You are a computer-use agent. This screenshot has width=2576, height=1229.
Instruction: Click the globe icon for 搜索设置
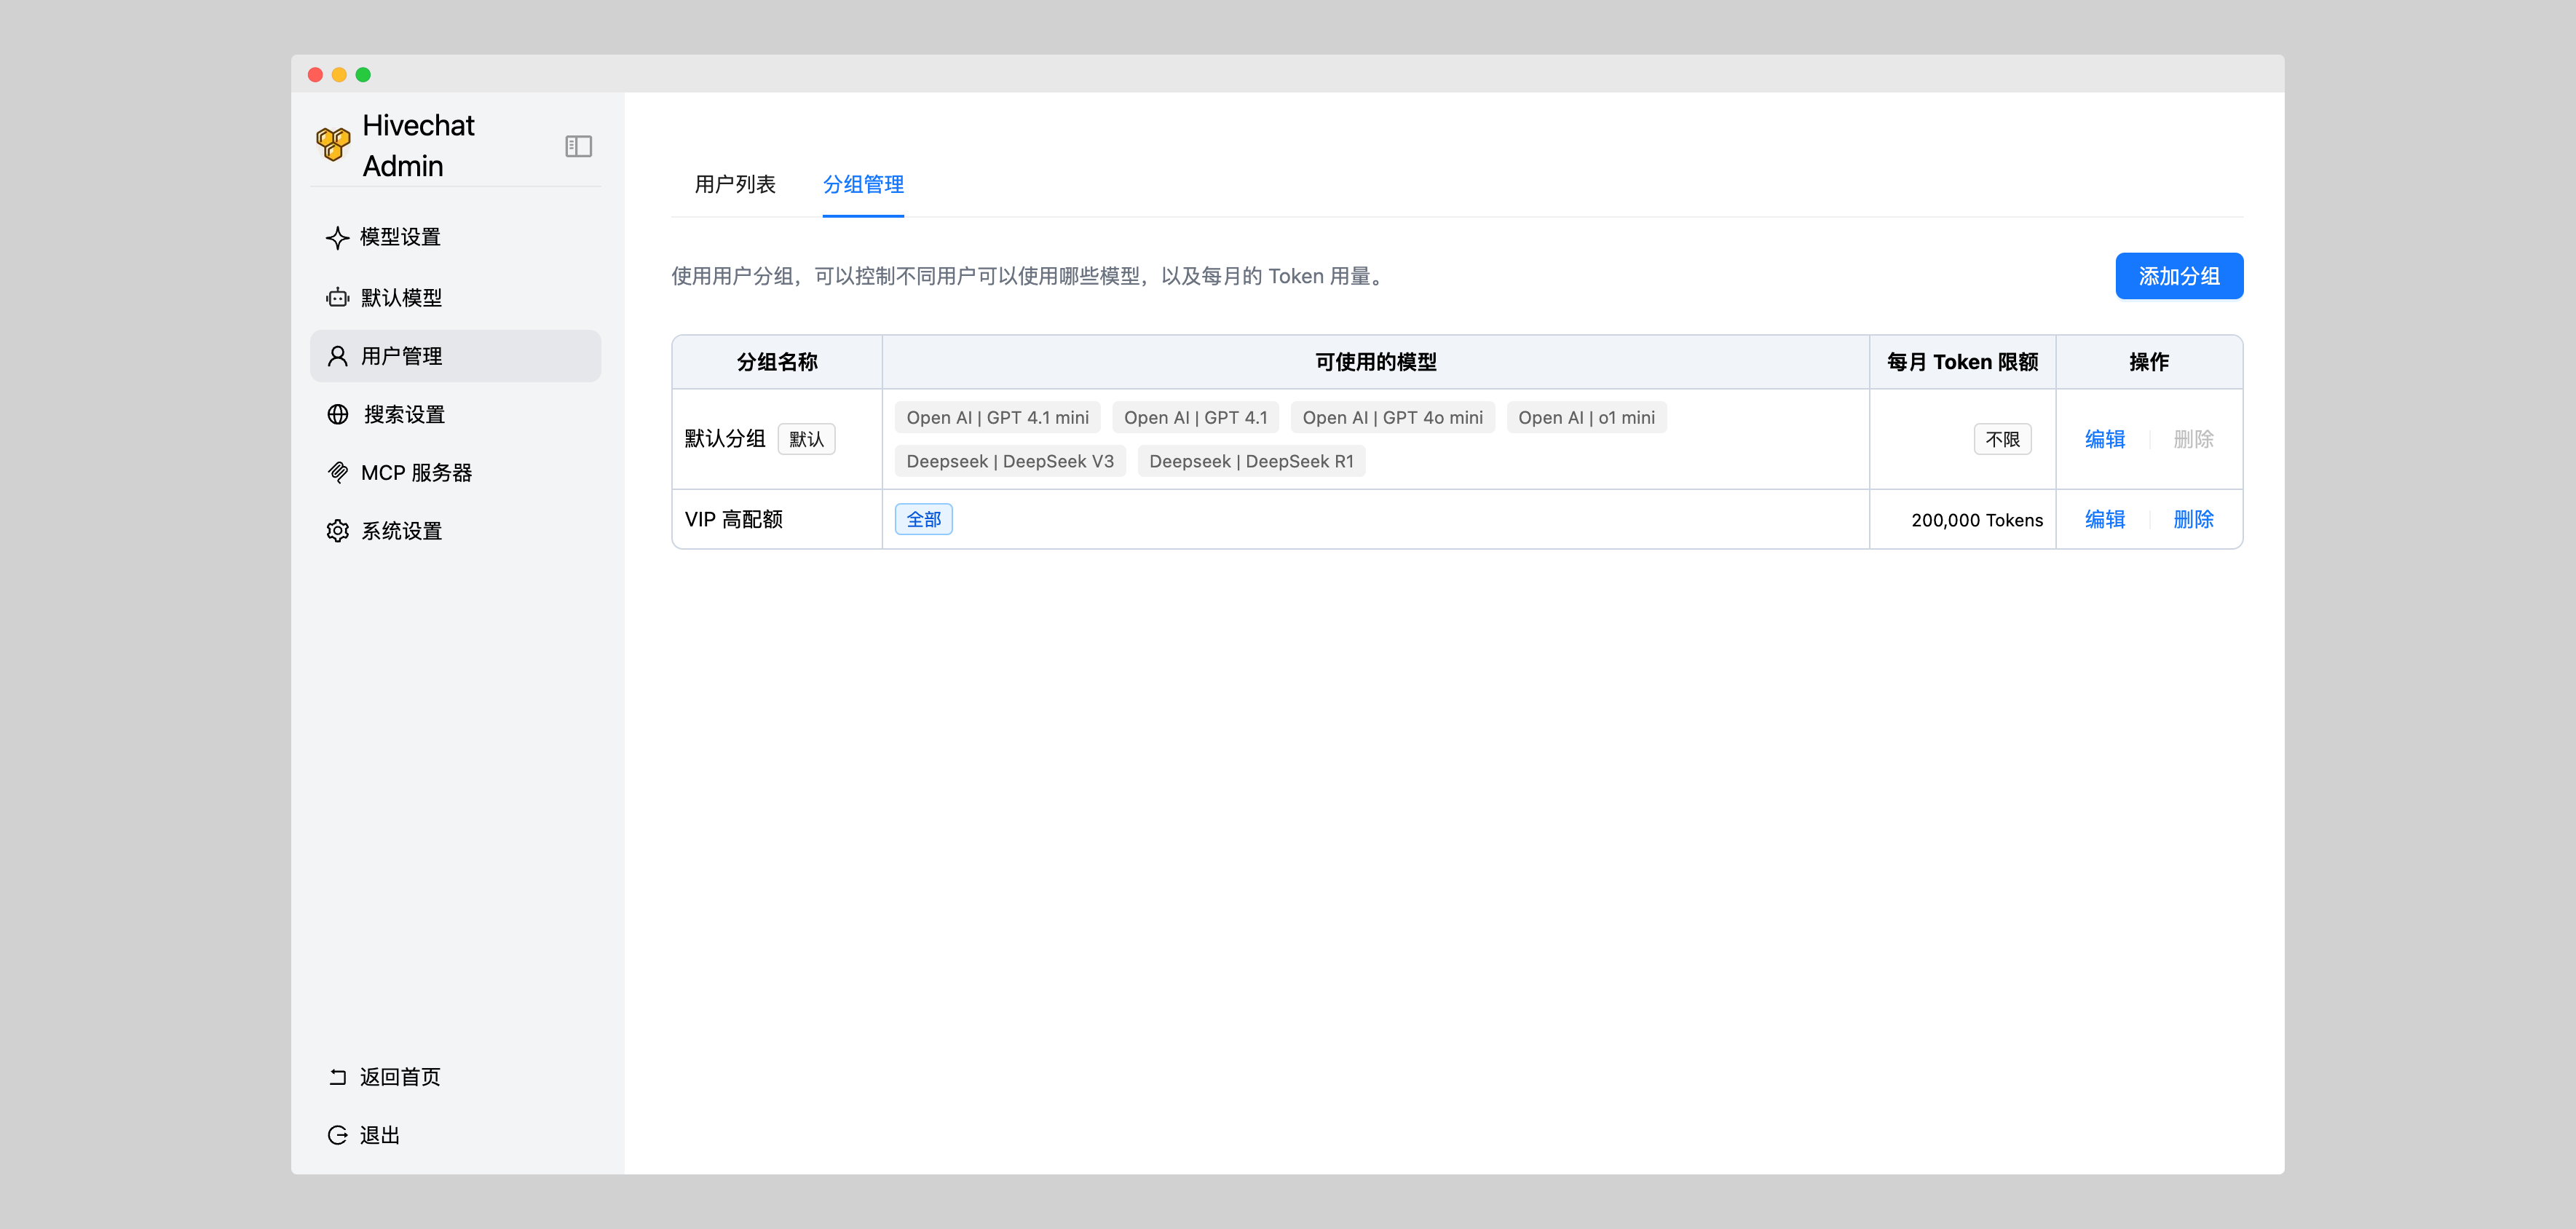click(337, 414)
